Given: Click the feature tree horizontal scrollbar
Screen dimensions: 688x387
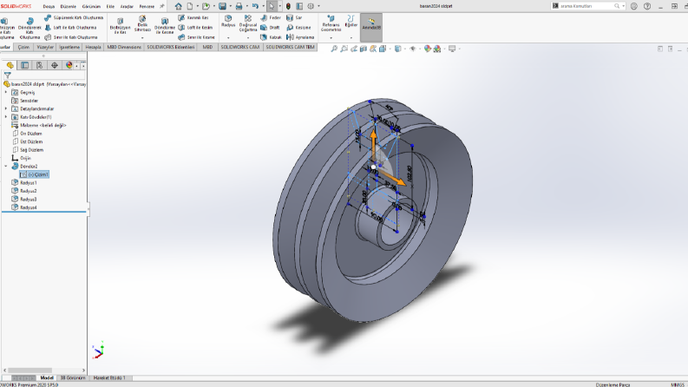Looking at the screenshot, I should tap(29, 371).
